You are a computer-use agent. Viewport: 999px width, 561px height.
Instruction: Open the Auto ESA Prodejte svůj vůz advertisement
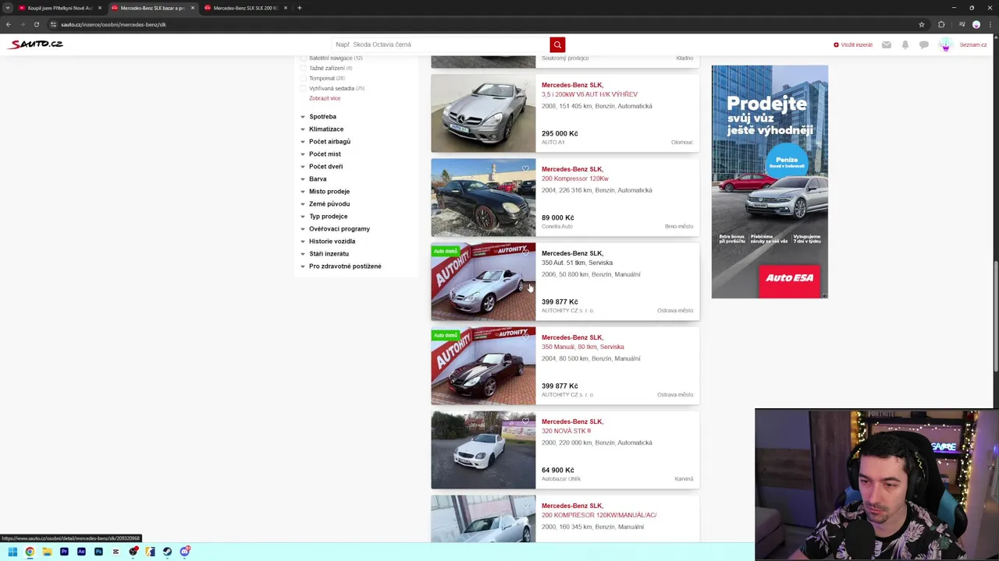[770, 182]
